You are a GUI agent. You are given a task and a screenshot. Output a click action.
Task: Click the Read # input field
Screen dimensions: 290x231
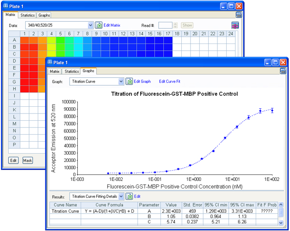(165, 25)
